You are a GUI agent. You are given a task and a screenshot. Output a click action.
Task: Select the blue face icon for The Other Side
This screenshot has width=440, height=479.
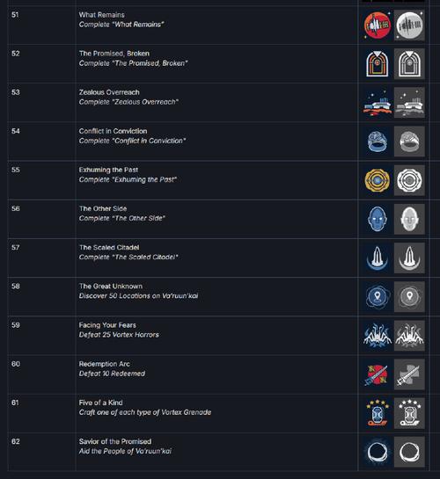click(x=378, y=220)
